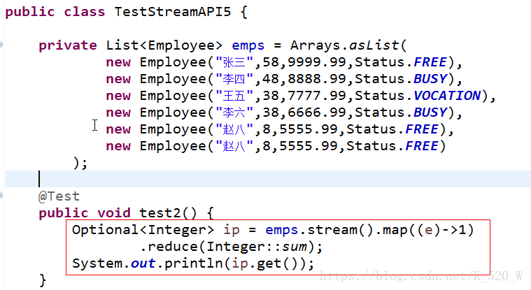Image resolution: width=531 pixels, height=290 pixels.
Task: Click the reduce method call
Action: point(173,247)
